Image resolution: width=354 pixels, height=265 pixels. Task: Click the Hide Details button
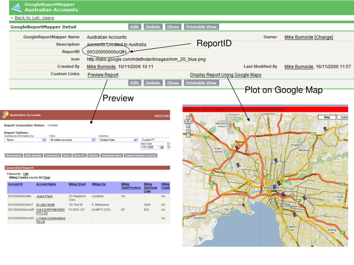click(33, 156)
